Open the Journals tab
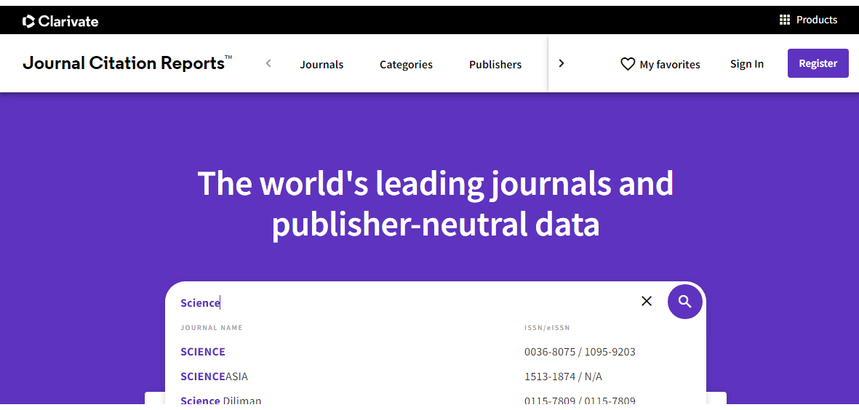This screenshot has height=410, width=859. coord(321,65)
